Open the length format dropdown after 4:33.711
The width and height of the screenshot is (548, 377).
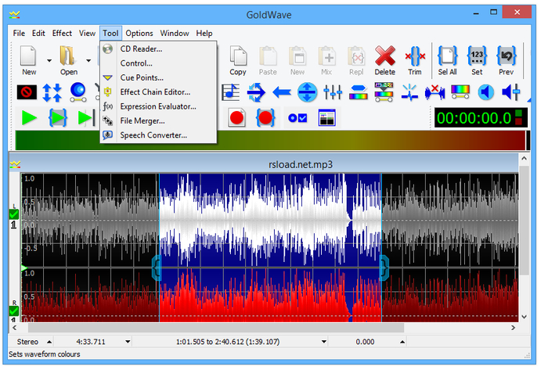(128, 342)
